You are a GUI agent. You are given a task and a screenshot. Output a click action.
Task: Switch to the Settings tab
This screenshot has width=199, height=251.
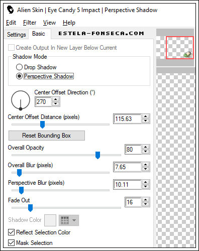[17, 35]
